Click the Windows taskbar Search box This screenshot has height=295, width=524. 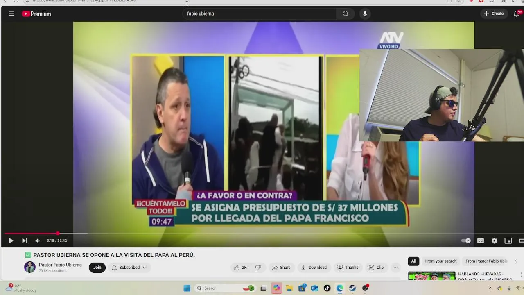point(225,288)
